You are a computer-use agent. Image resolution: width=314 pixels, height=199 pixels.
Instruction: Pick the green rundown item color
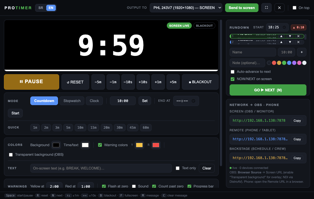tap(284, 63)
